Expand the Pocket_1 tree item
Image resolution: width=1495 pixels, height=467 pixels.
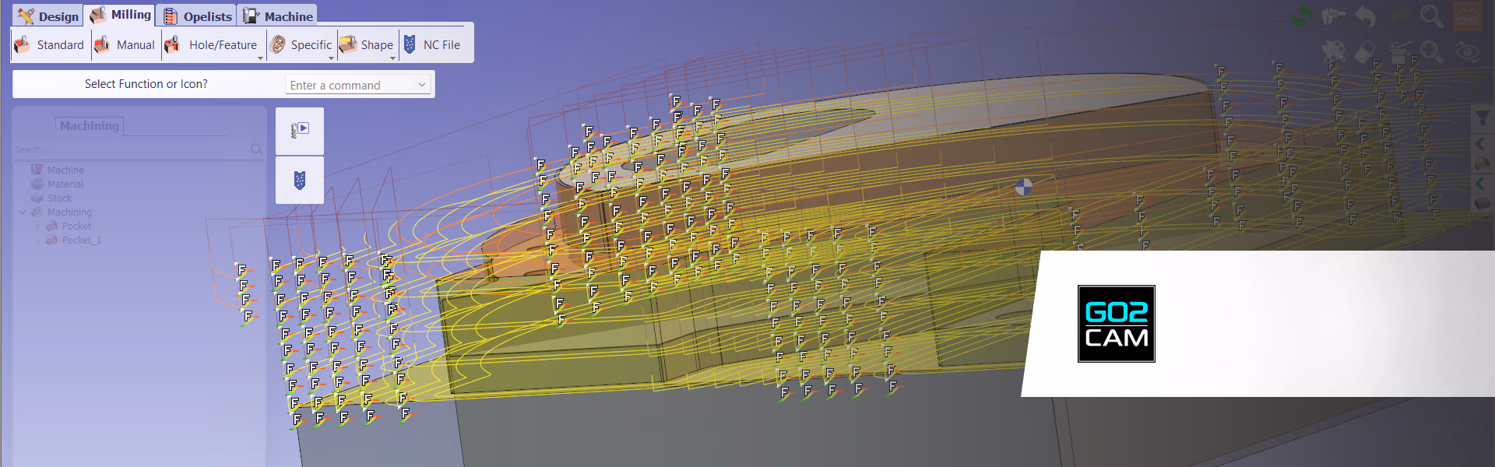pos(37,241)
